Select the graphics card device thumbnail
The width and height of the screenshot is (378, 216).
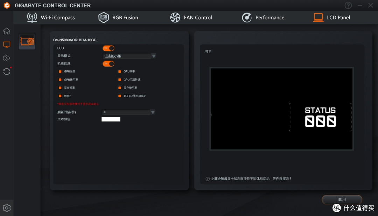coord(27,41)
